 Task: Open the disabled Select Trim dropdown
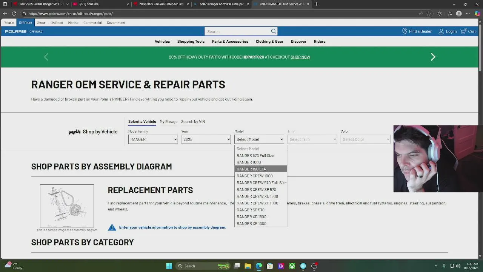(312, 139)
